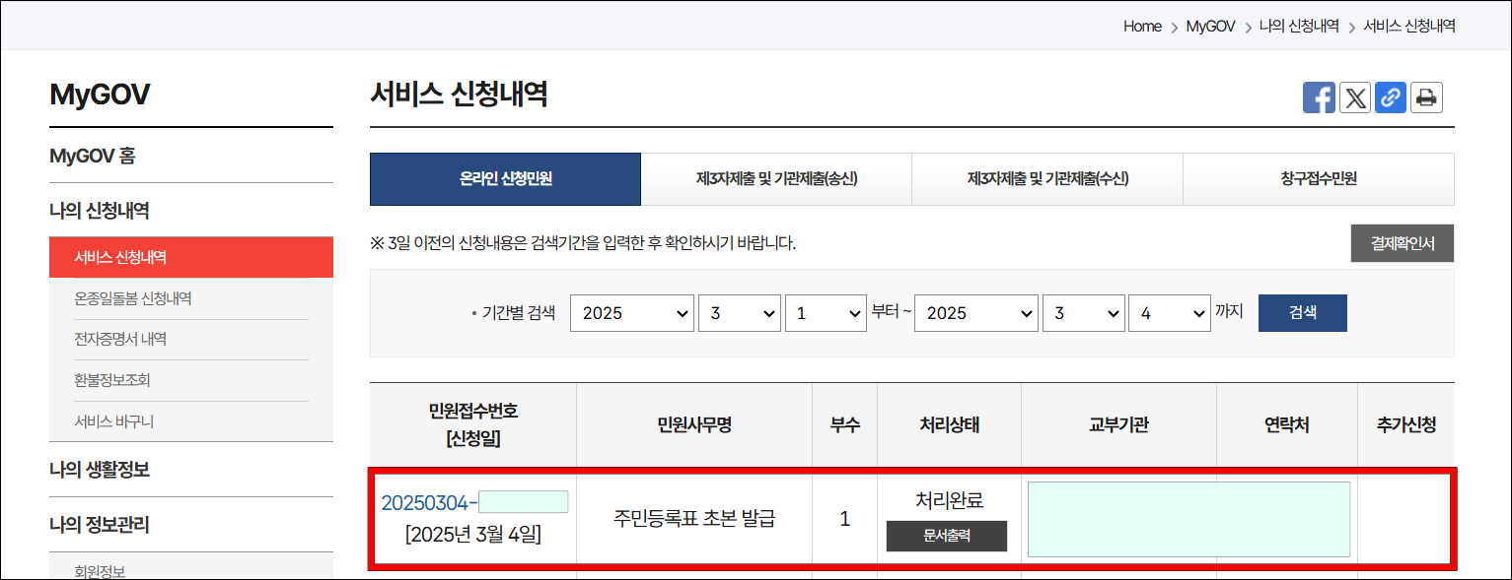
Task: Open the MyGOV 홈 sidebar section
Action: coord(91,156)
